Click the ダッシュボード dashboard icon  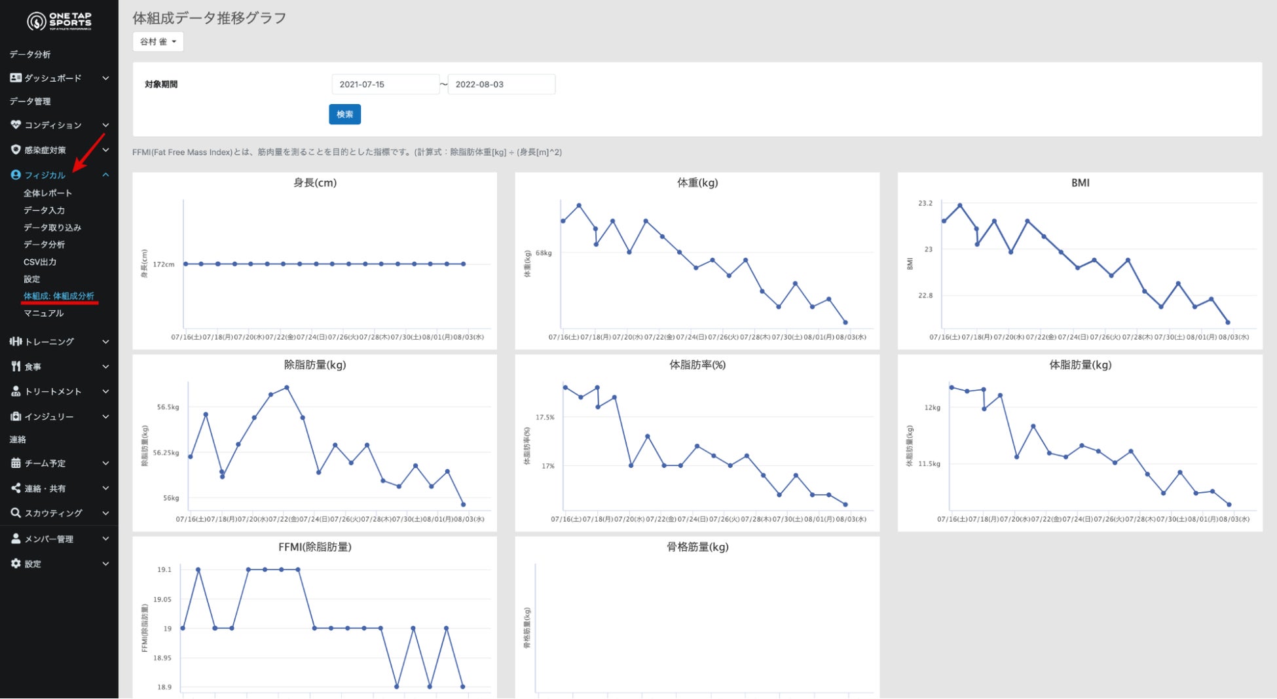[16, 78]
